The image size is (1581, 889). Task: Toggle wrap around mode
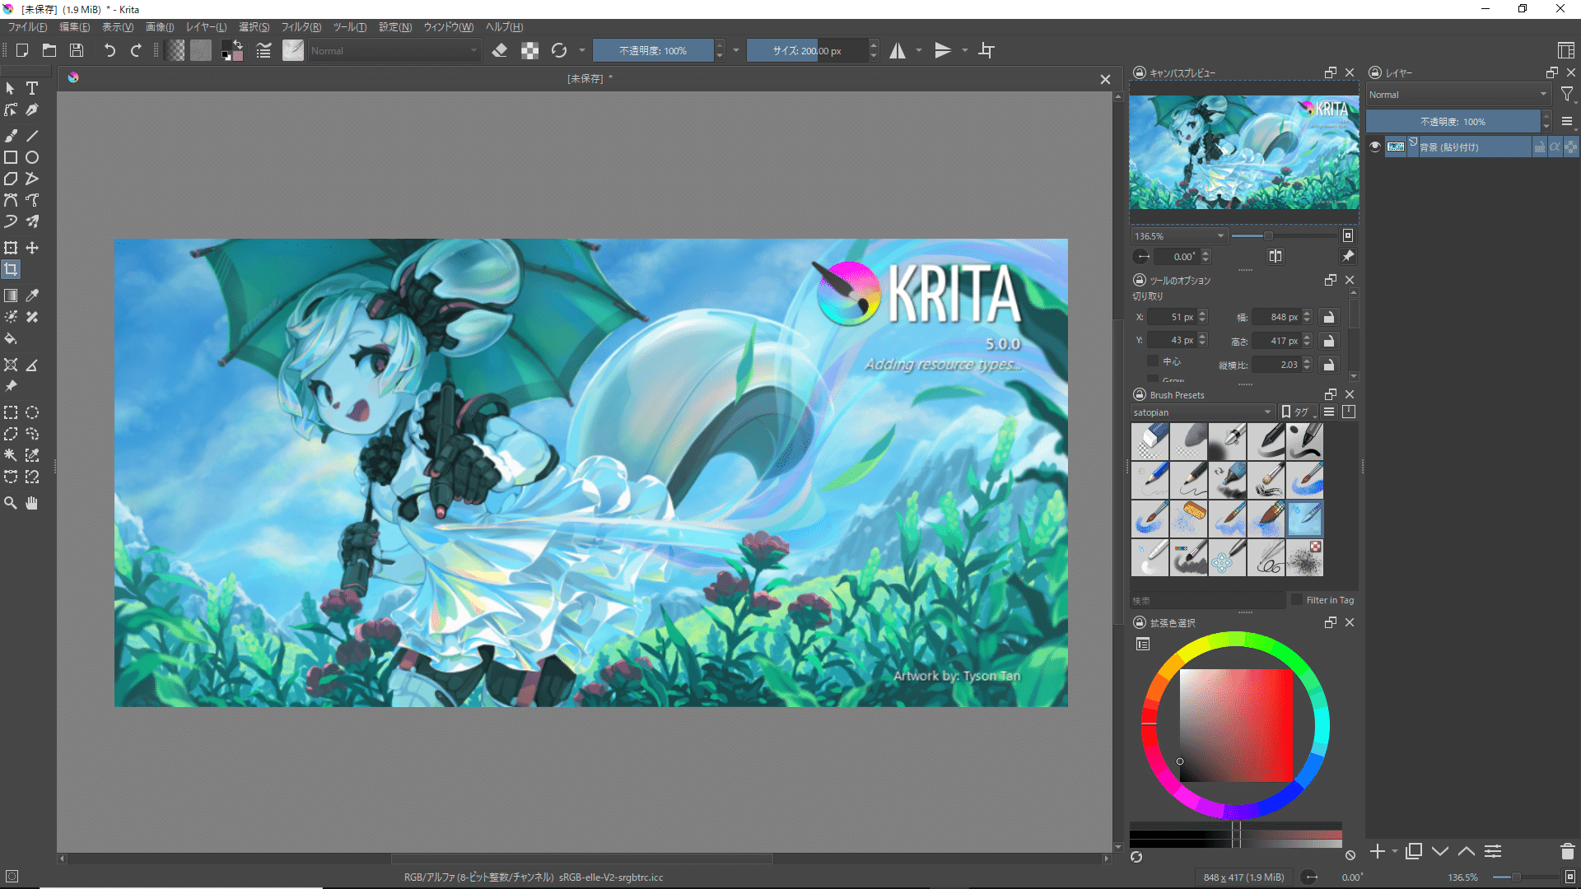point(986,50)
